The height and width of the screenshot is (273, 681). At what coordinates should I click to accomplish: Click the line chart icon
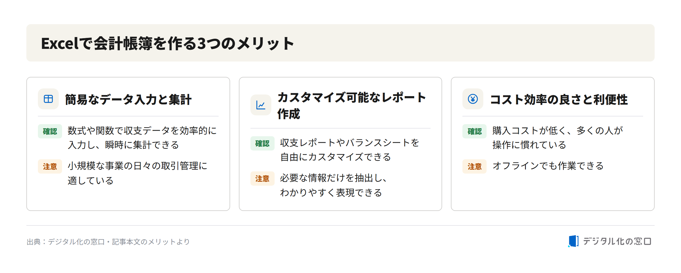pos(261,105)
